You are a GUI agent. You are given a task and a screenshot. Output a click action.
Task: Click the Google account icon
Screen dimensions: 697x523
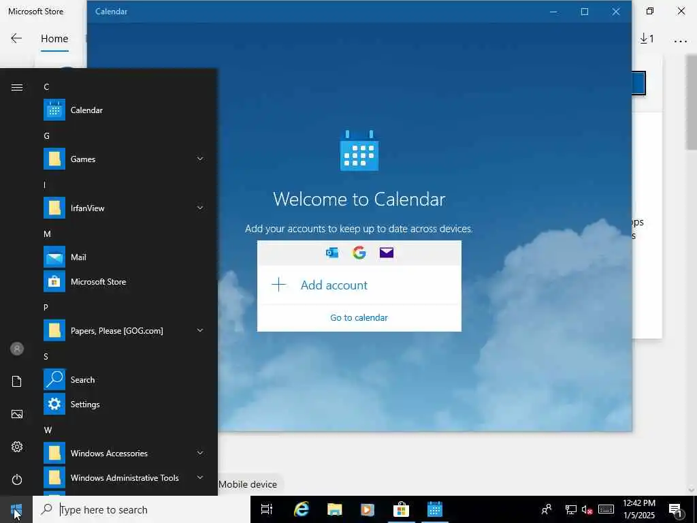point(359,253)
